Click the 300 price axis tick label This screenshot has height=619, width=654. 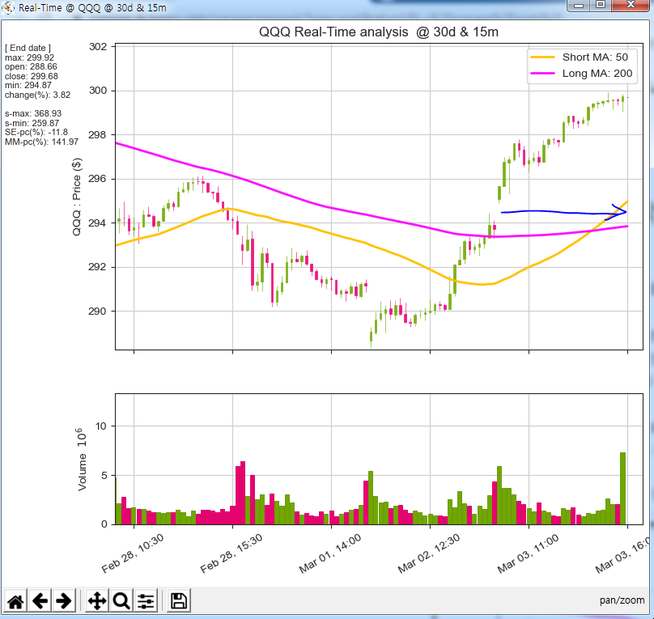click(98, 91)
